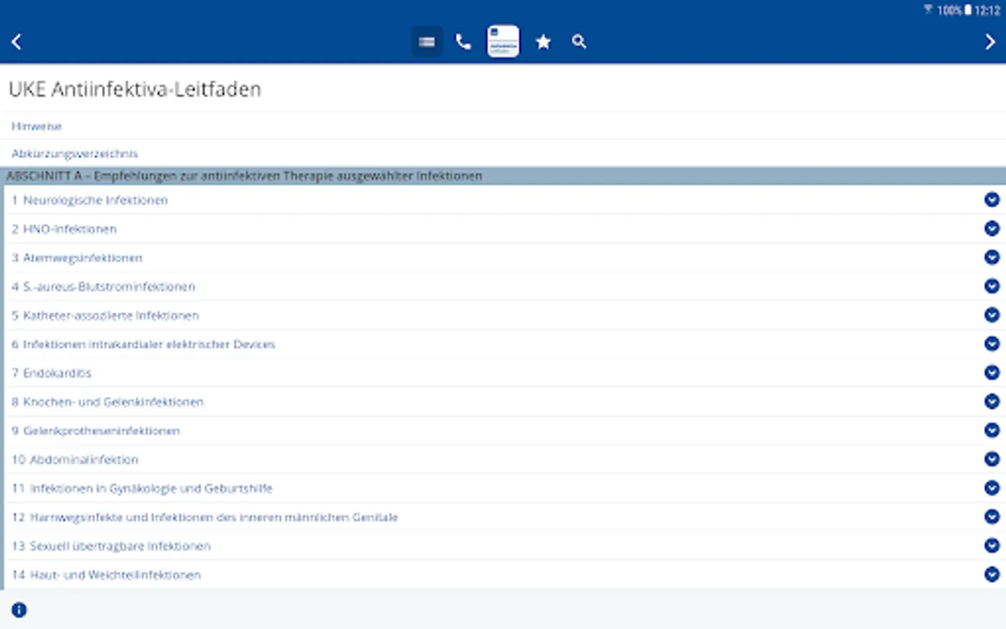
Task: Open the table of contents list icon
Action: tap(427, 42)
